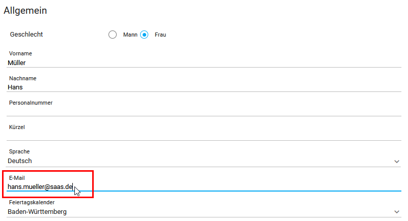Viewport: 408px width, 221px height.
Task: Click the Sprache field label
Action: pyautogui.click(x=19, y=151)
